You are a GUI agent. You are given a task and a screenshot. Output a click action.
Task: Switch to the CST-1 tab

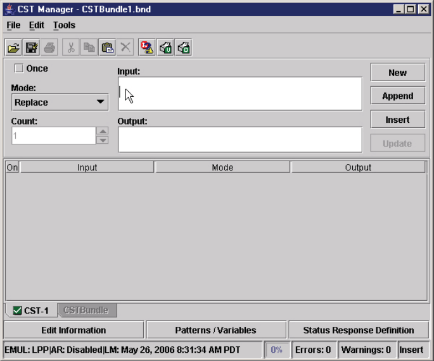(31, 310)
